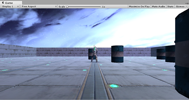Image resolution: width=189 pixels, height=100 pixels.
Task: Open the Display 1 dropdown
Action: click(x=10, y=7)
